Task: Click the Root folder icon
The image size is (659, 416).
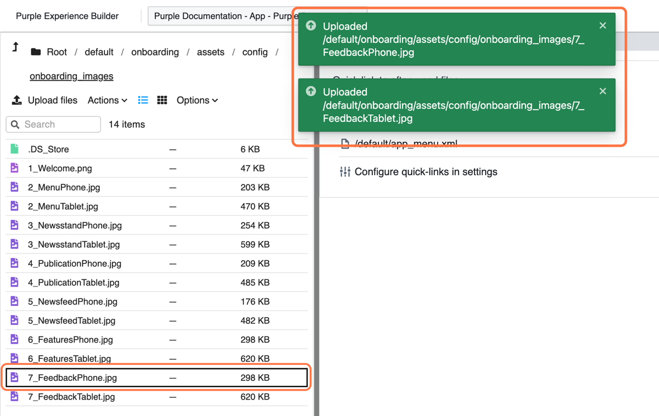Action: pyautogui.click(x=36, y=52)
